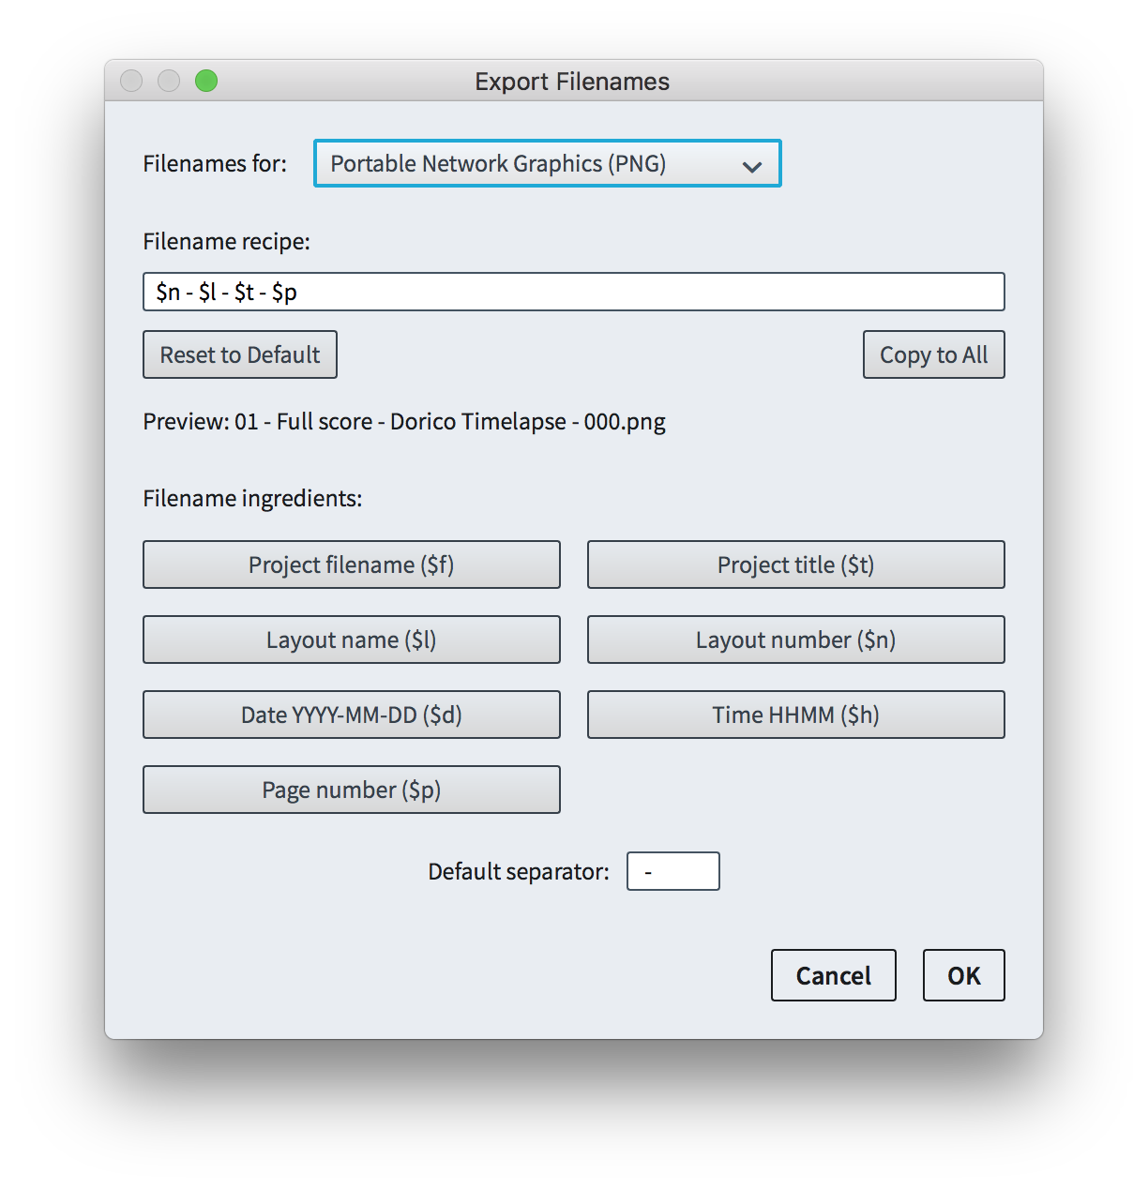Click the green zoom window button

206,81
